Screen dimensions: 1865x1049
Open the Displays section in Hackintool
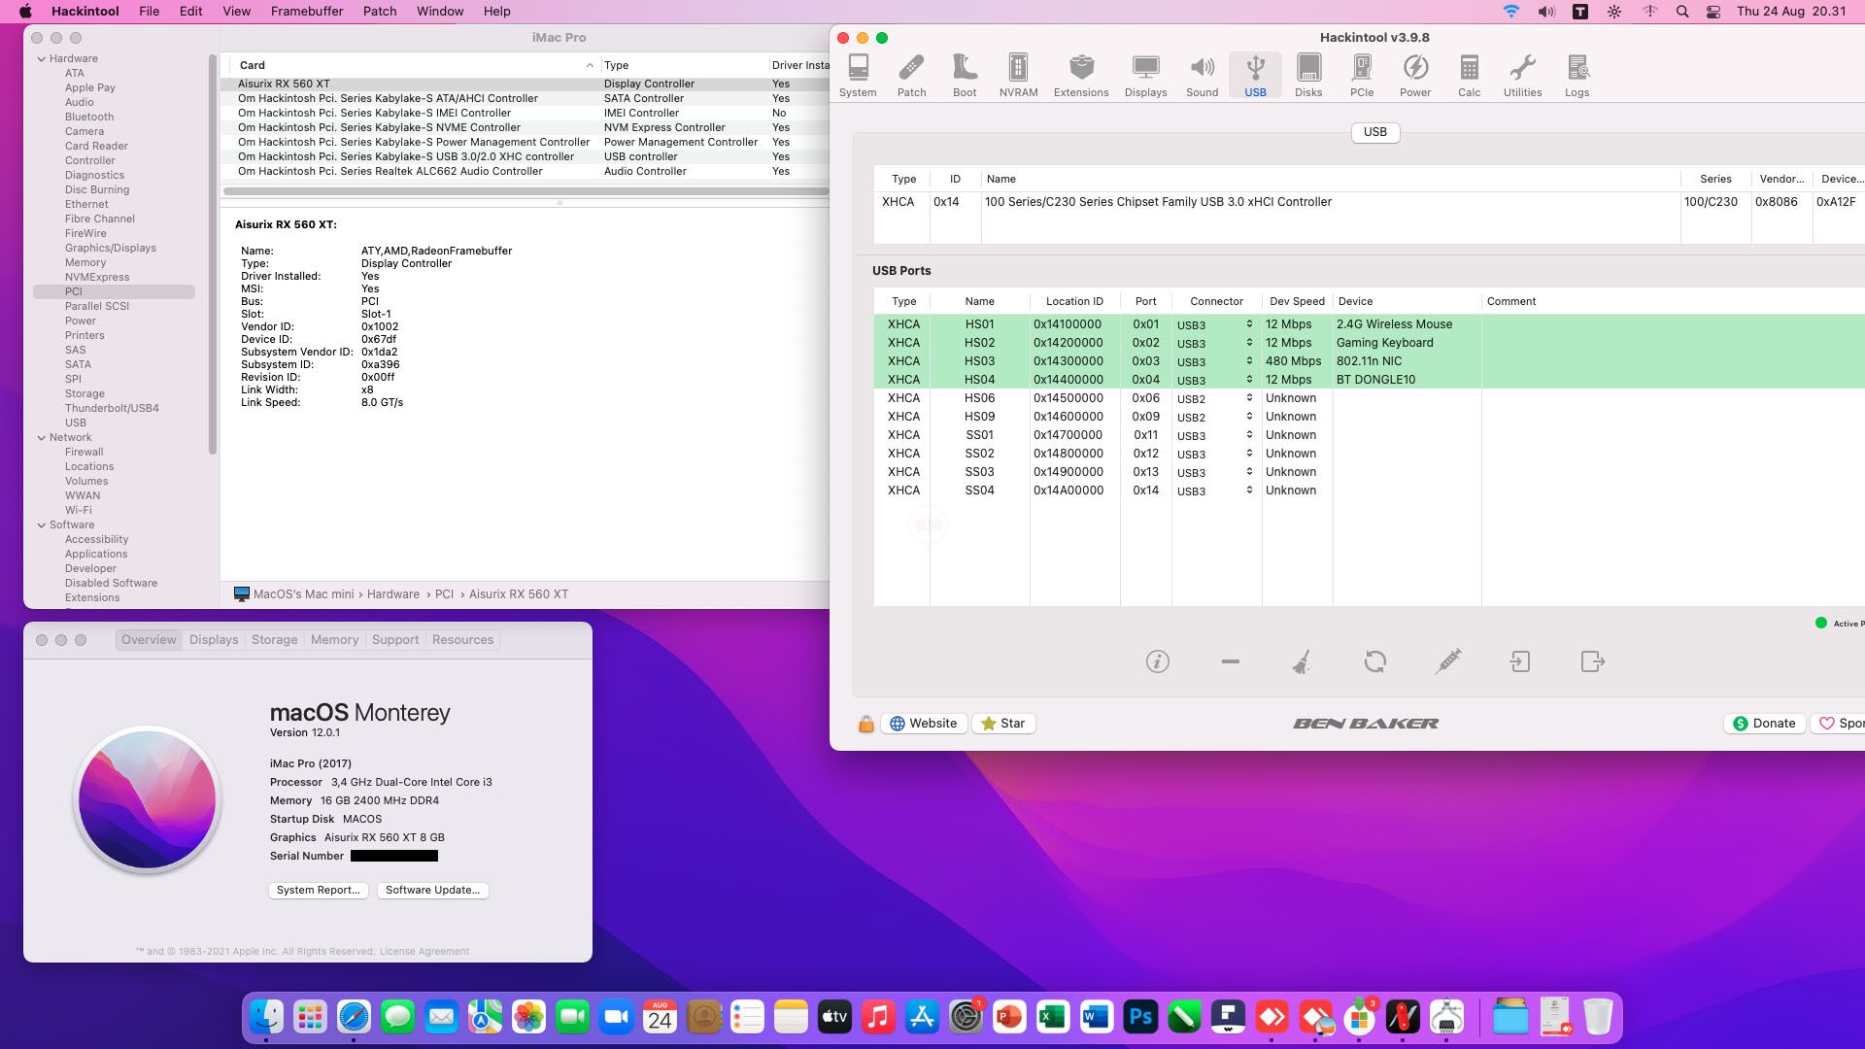click(1145, 76)
